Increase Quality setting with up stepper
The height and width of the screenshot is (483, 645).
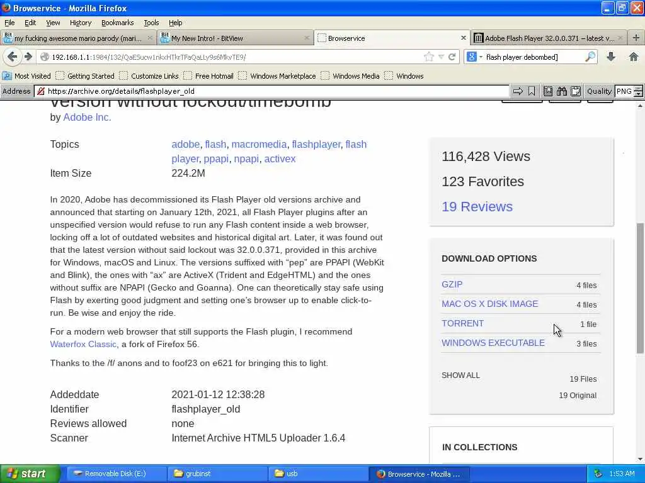[x=639, y=88]
